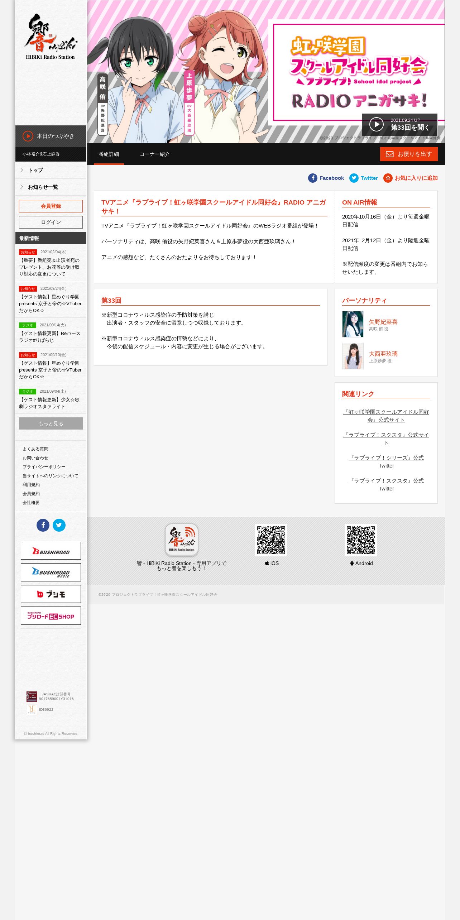Screen dimensions: 460x920
Task: Open 虹ヶ咲学園スクールアイドル同好会 公式サイト link
Action: click(386, 416)
